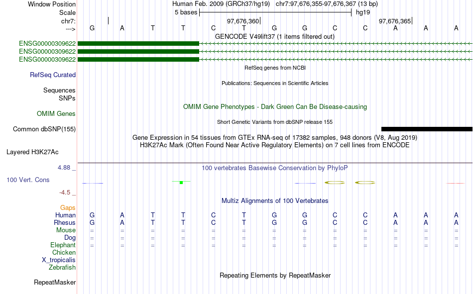Click the chr7:97,676,355-97,676,367 position text
The width and height of the screenshot is (473, 294).
(316, 4)
